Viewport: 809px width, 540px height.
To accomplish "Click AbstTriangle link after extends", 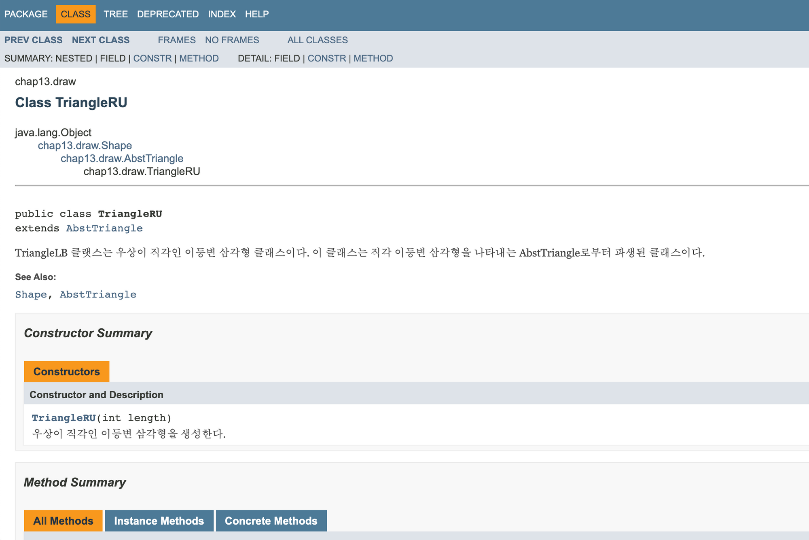I will (104, 228).
